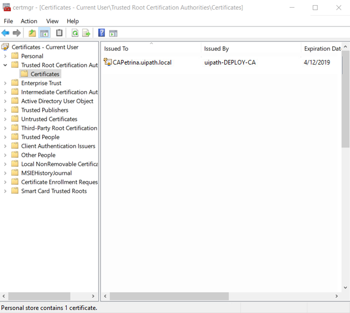Click the Certificates - Current User root icon
Screen dimensions: 350x313
5,47
